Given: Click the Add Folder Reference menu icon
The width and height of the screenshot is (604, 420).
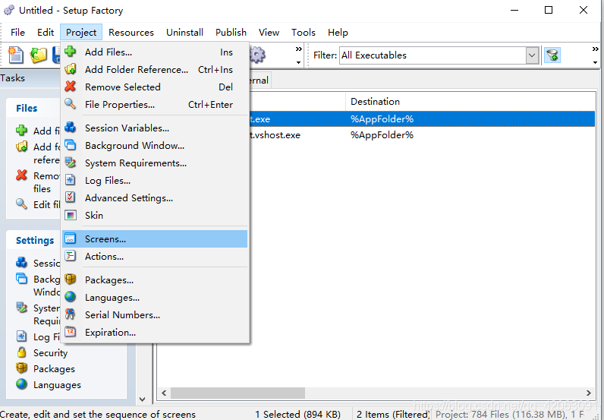Looking at the screenshot, I should (70, 69).
